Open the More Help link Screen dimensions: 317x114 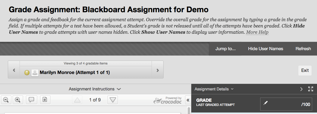point(257,32)
